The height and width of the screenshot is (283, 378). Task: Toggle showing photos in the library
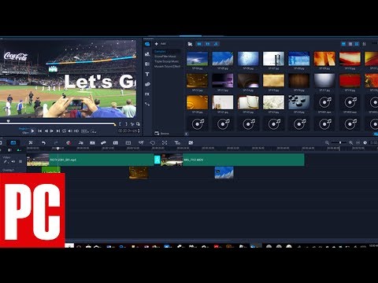[x=208, y=44]
